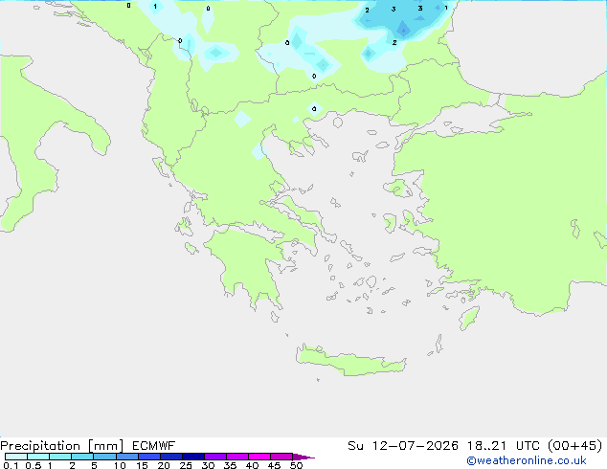Pick the 1–2 mm legend swatch
The height and width of the screenshot is (469, 607).
60,457
